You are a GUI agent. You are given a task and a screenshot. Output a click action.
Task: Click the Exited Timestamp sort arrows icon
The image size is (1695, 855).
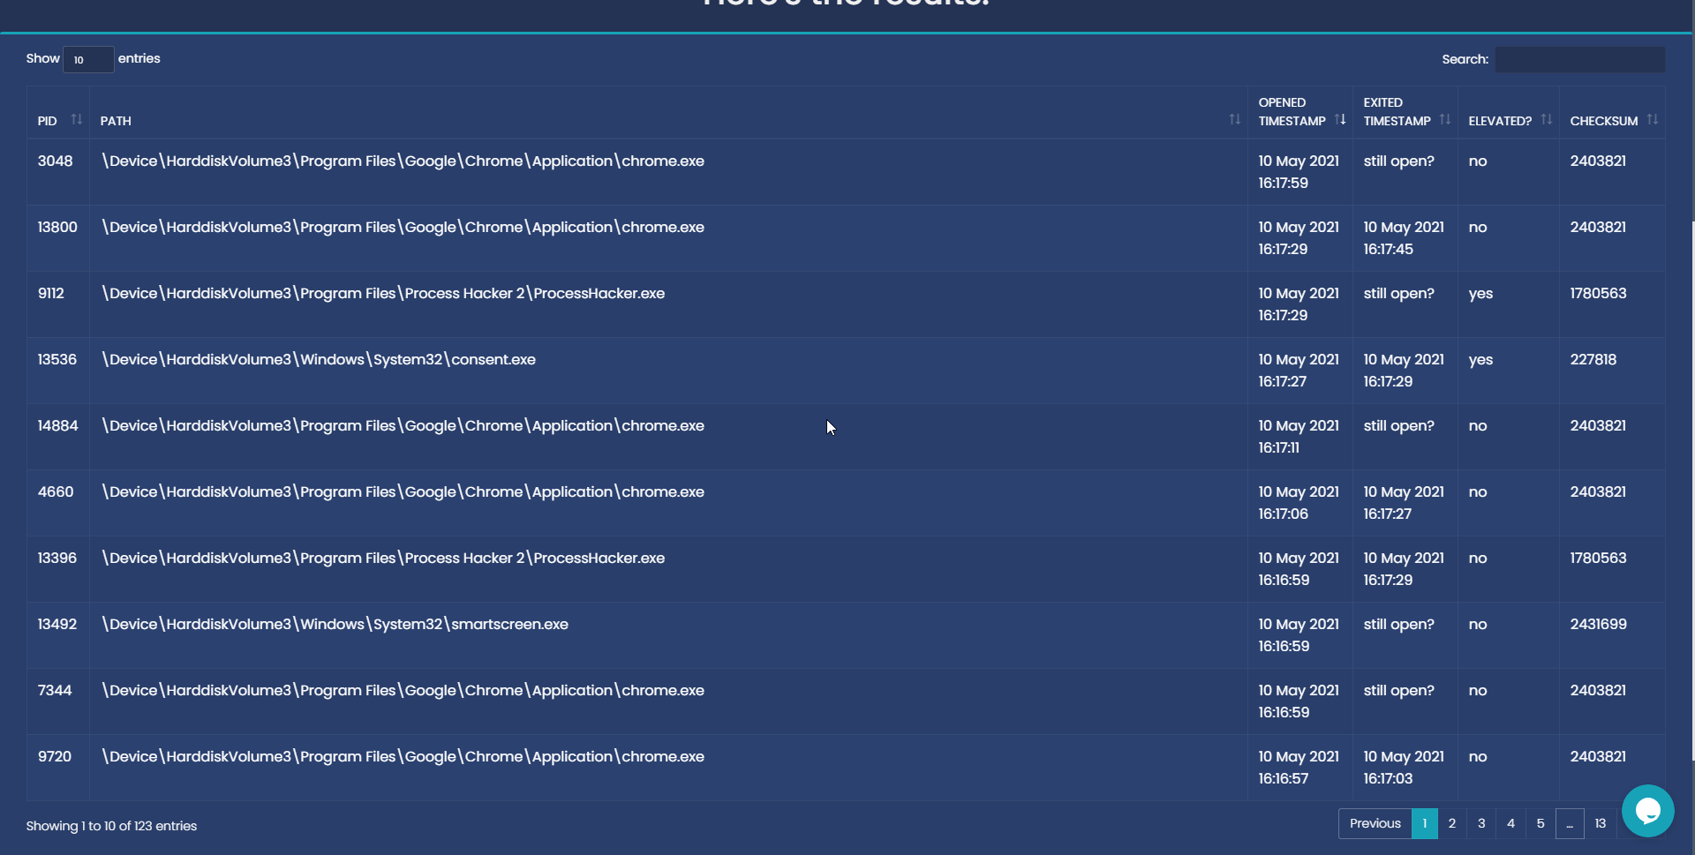[1445, 120]
